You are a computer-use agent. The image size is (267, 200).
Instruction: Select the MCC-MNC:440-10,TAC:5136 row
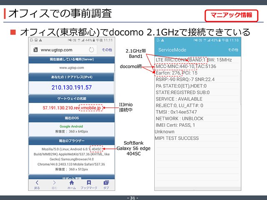point(197,66)
